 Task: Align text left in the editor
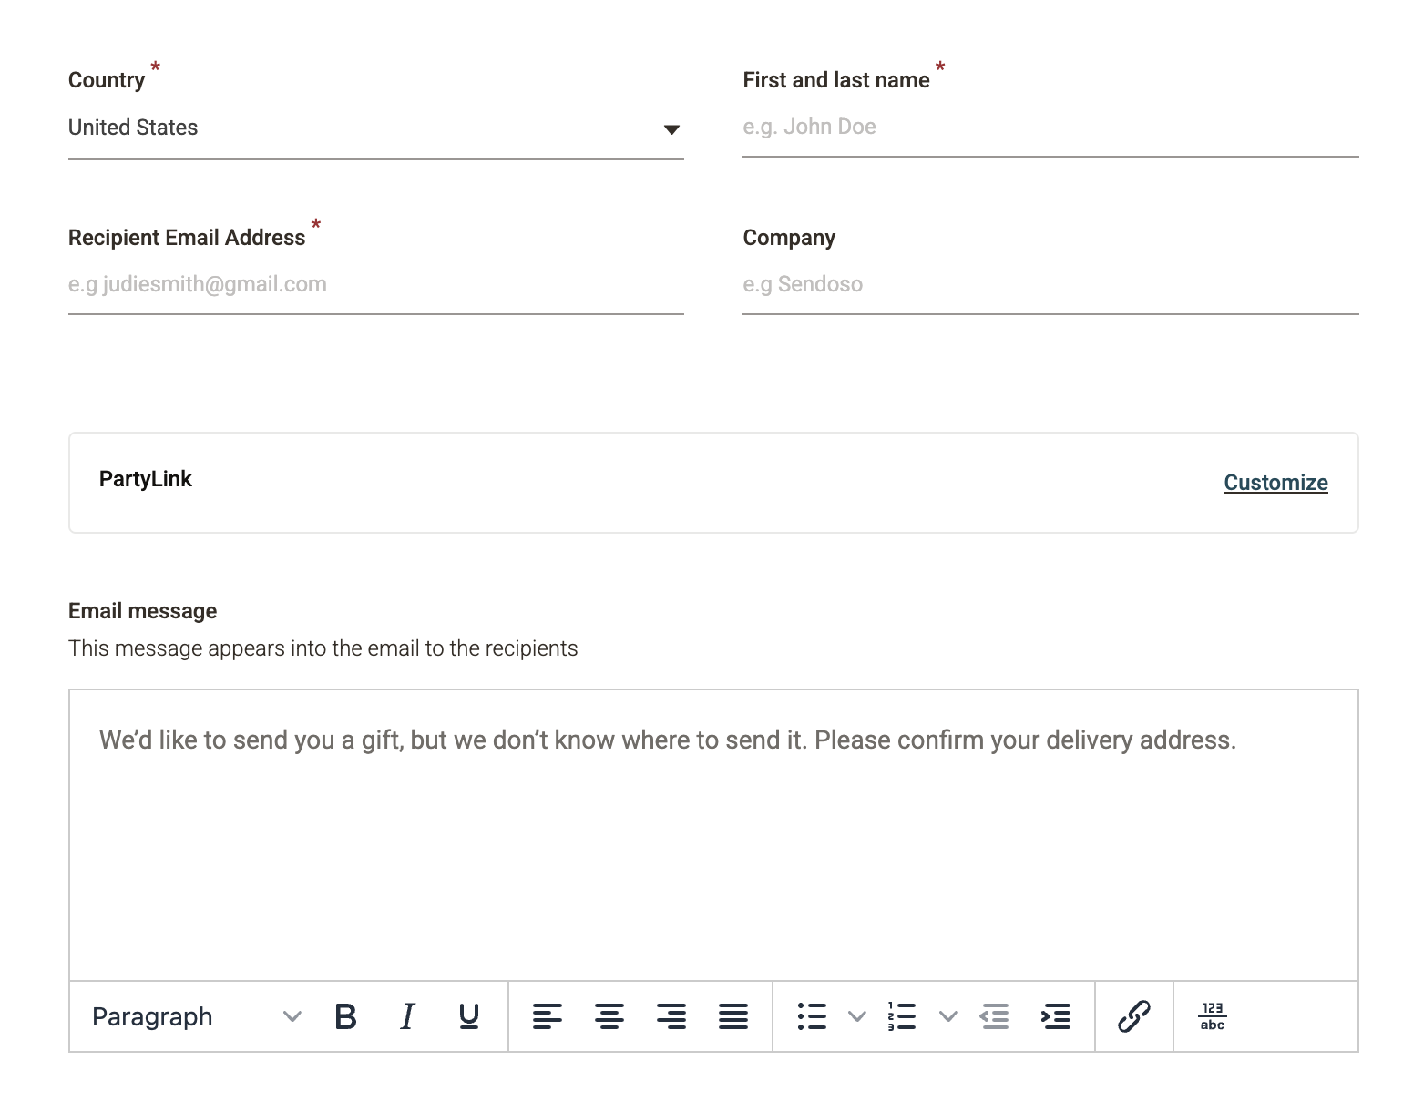[548, 1016]
